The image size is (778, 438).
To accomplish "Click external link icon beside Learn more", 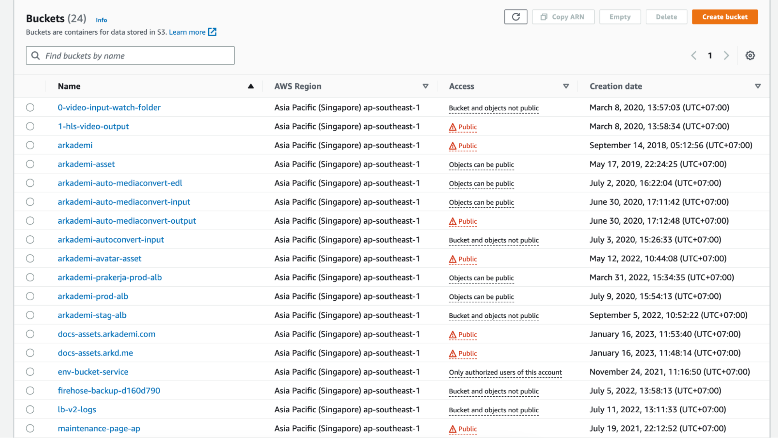I will point(213,32).
